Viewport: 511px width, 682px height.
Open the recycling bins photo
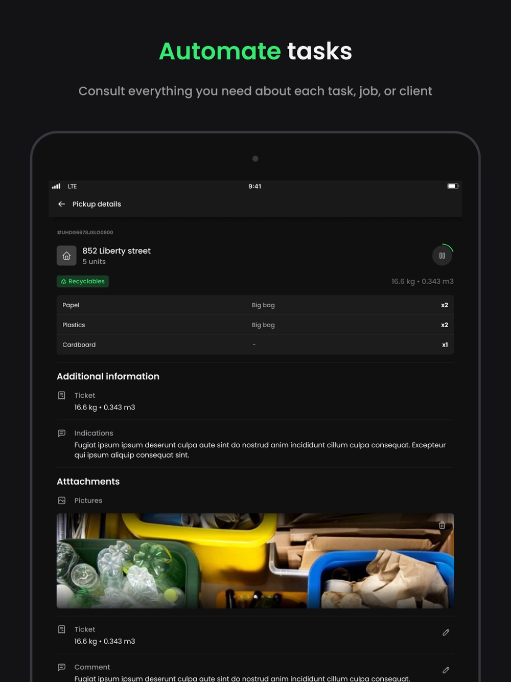click(x=255, y=561)
